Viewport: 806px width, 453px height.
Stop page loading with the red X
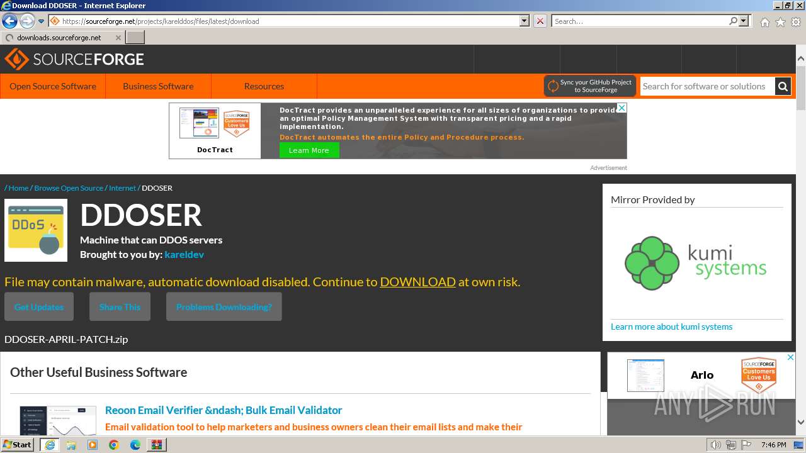[540, 21]
